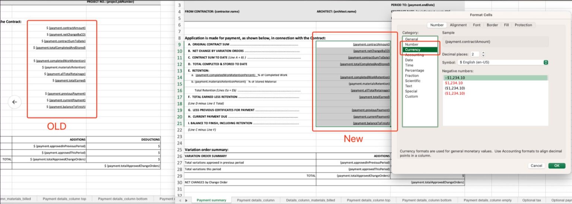Screen dimensions: 572x204
Task: Click the {payment.contractAmount} cell in row 9
Action: (353, 44)
